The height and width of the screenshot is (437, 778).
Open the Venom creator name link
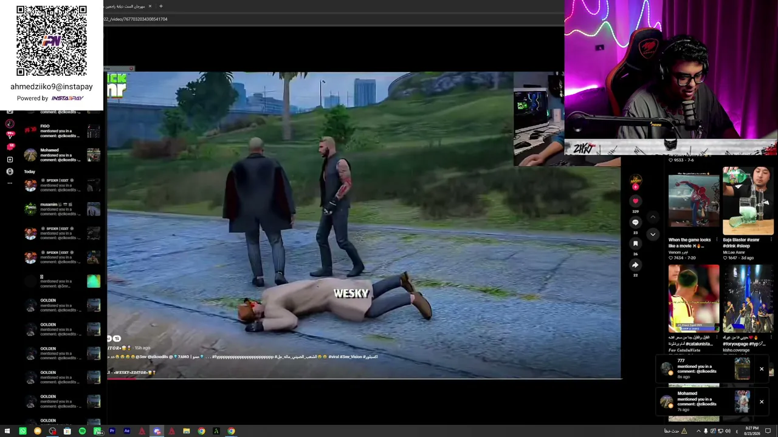click(679, 252)
